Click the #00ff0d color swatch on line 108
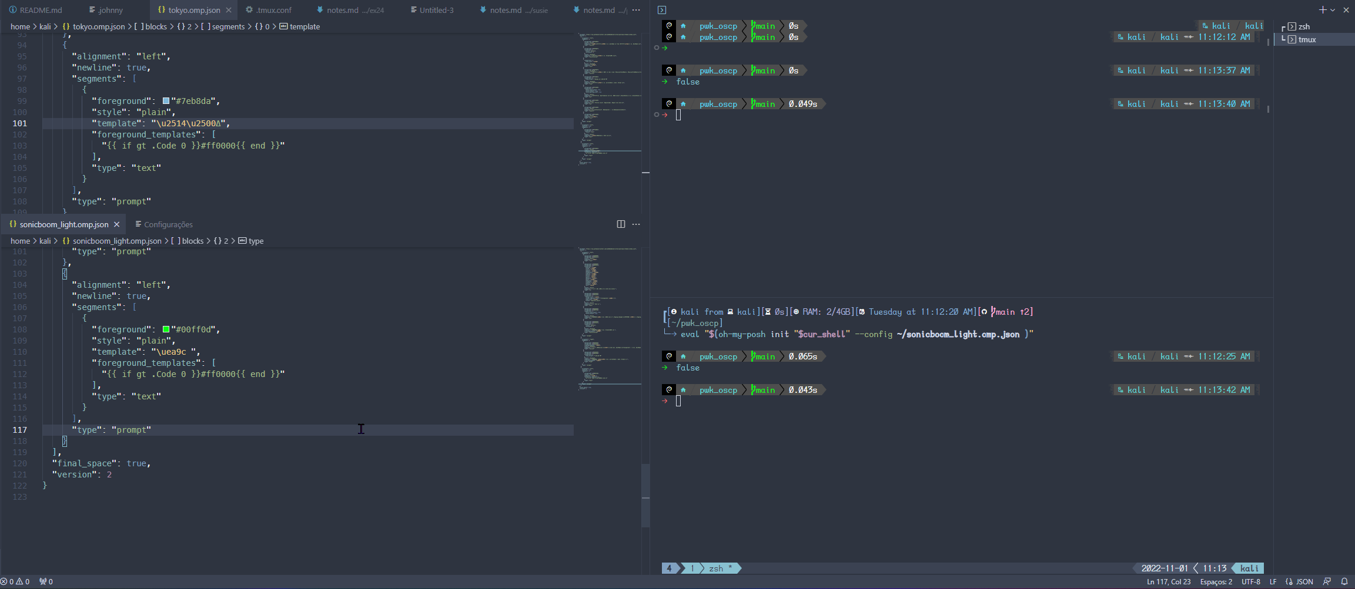The height and width of the screenshot is (589, 1355). (166, 329)
